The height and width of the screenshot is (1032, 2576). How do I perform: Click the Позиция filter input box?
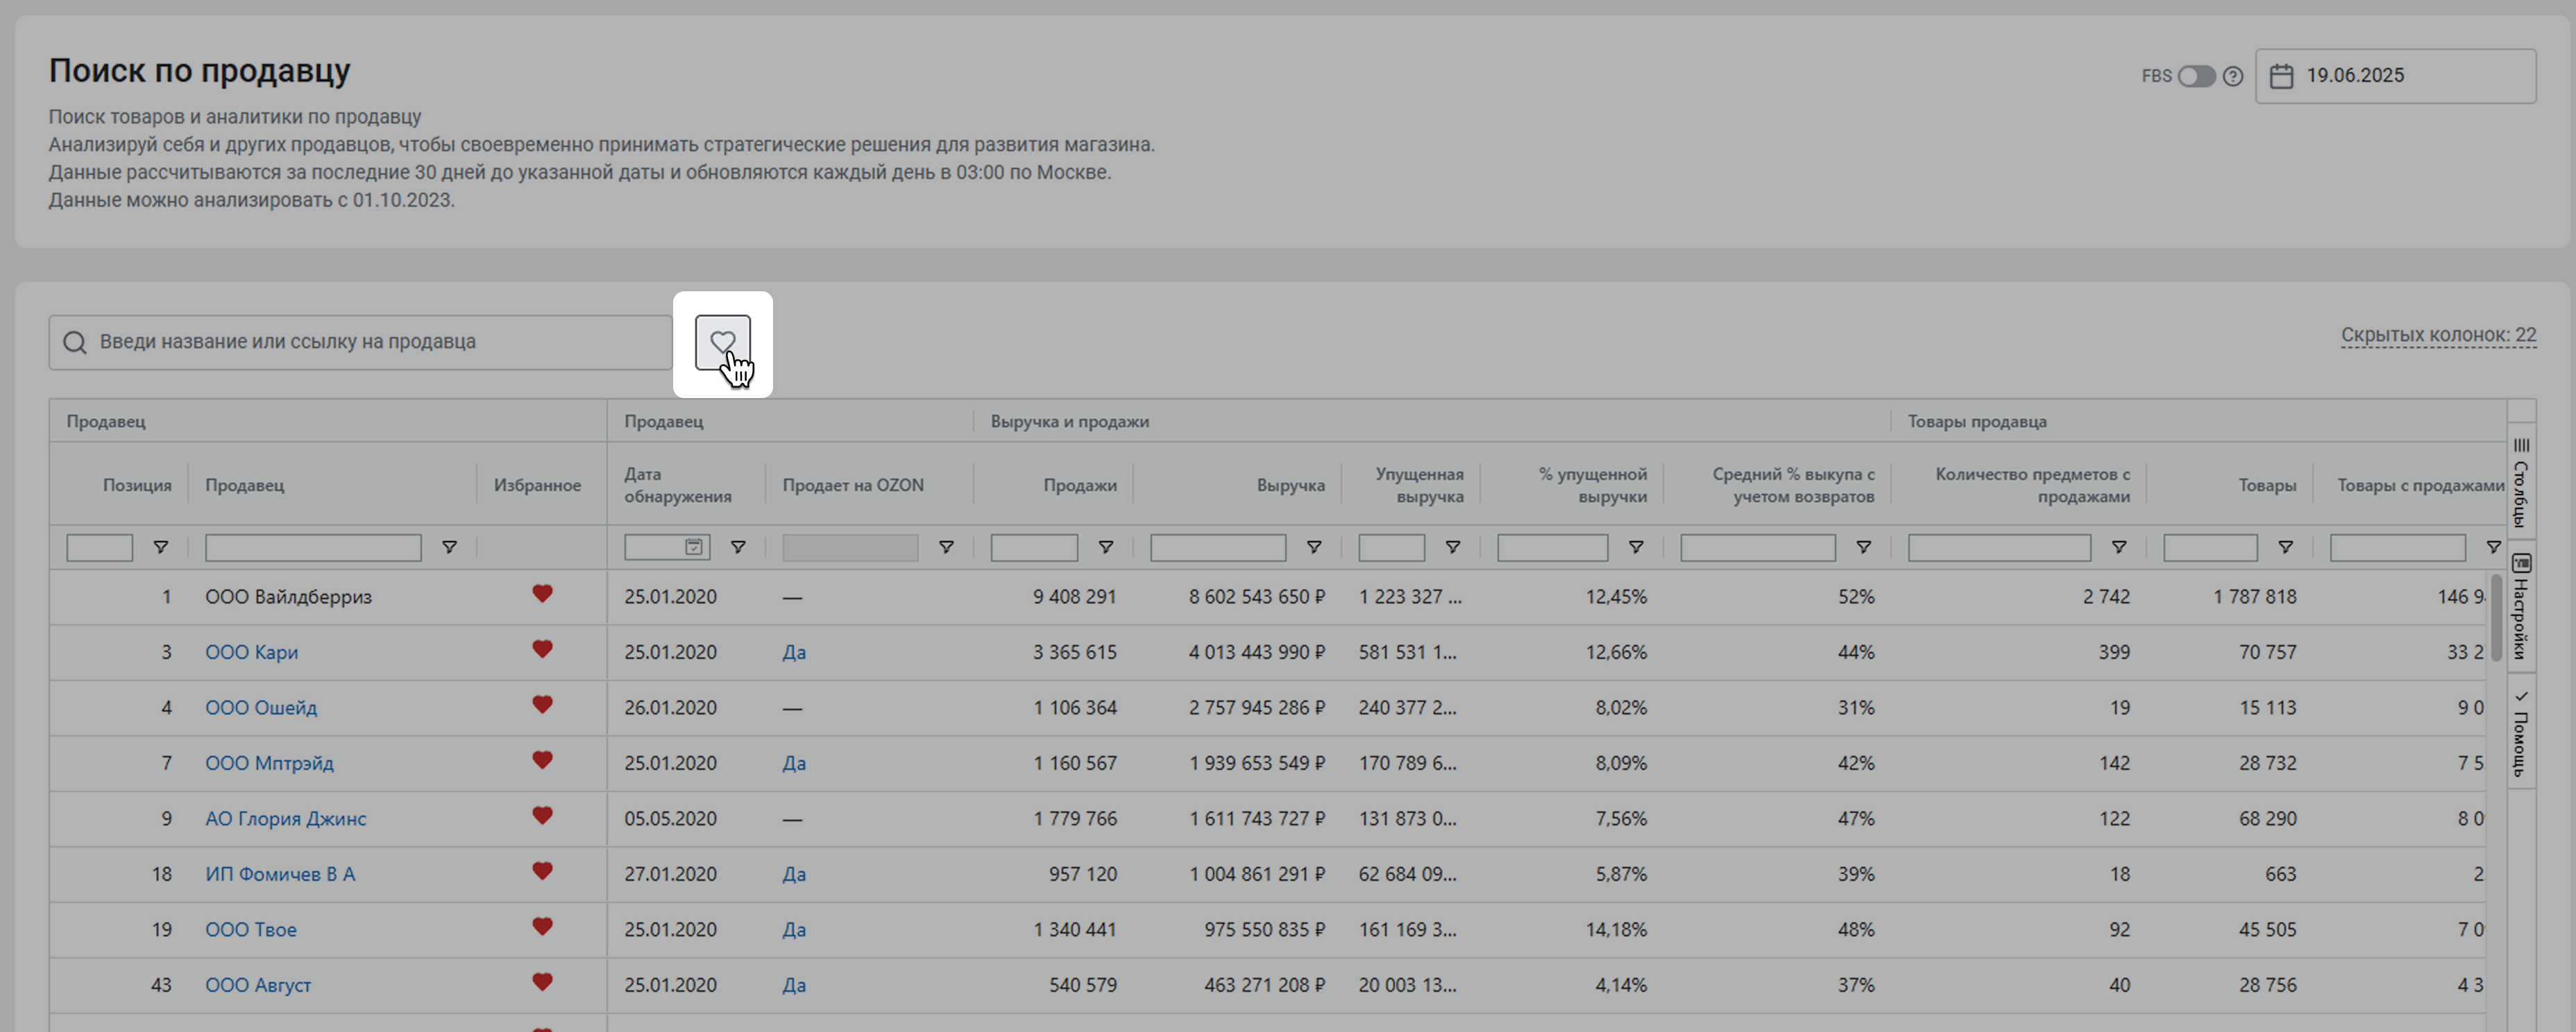[x=99, y=547]
